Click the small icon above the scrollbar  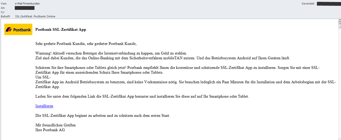pyautogui.click(x=340, y=22)
